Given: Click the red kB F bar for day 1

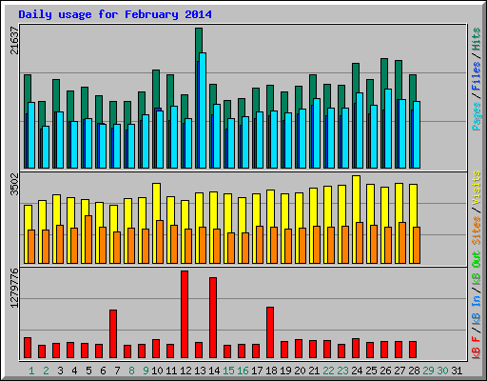Looking at the screenshot, I should 28,348.
